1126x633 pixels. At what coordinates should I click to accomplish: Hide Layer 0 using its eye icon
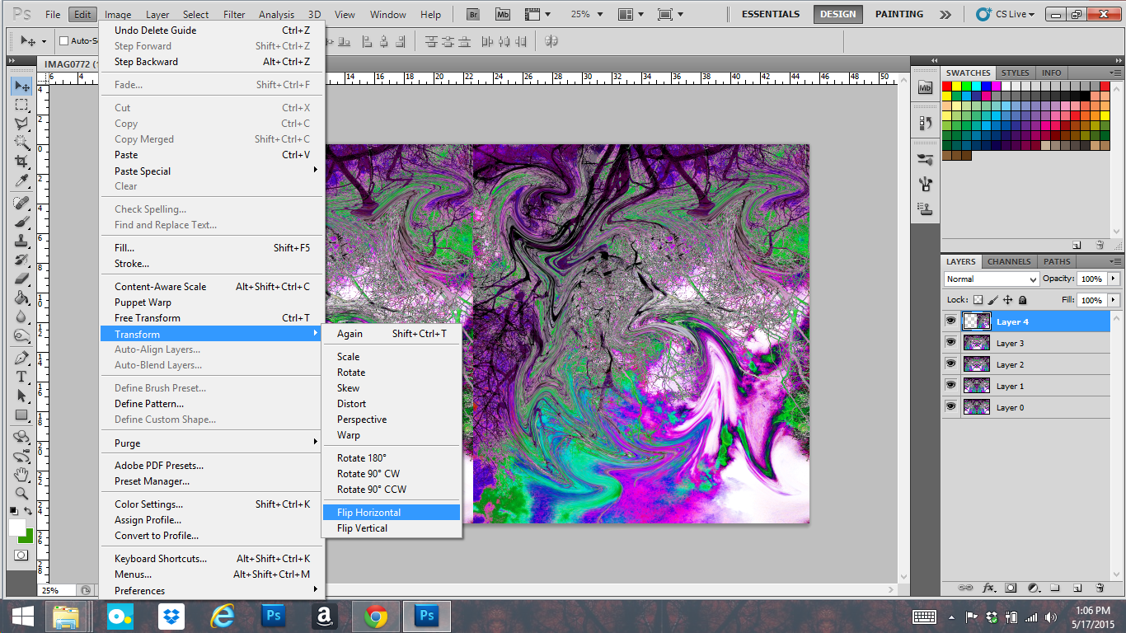pyautogui.click(x=951, y=407)
